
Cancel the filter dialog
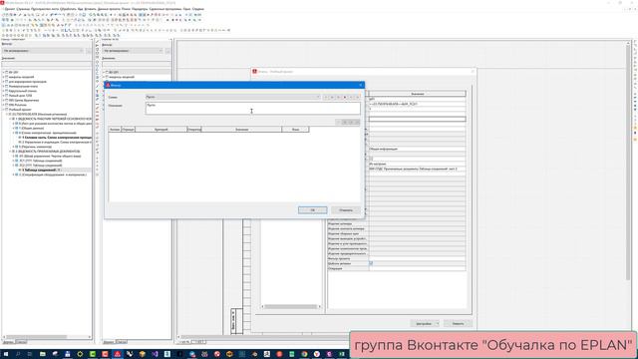[346, 210]
